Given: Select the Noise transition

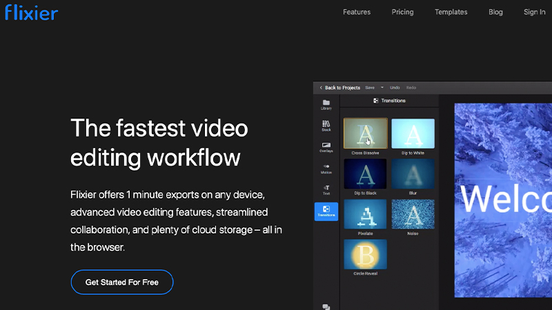Looking at the screenshot, I should click(x=413, y=214).
